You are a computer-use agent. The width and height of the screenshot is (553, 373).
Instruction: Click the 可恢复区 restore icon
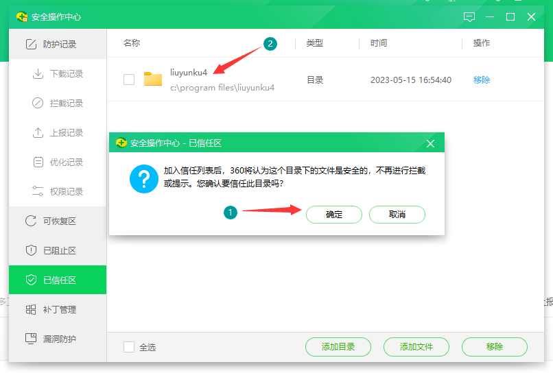pos(31,221)
